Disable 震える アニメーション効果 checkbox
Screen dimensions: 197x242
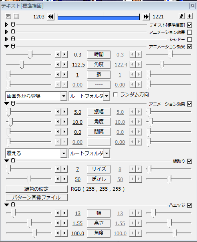190,104
